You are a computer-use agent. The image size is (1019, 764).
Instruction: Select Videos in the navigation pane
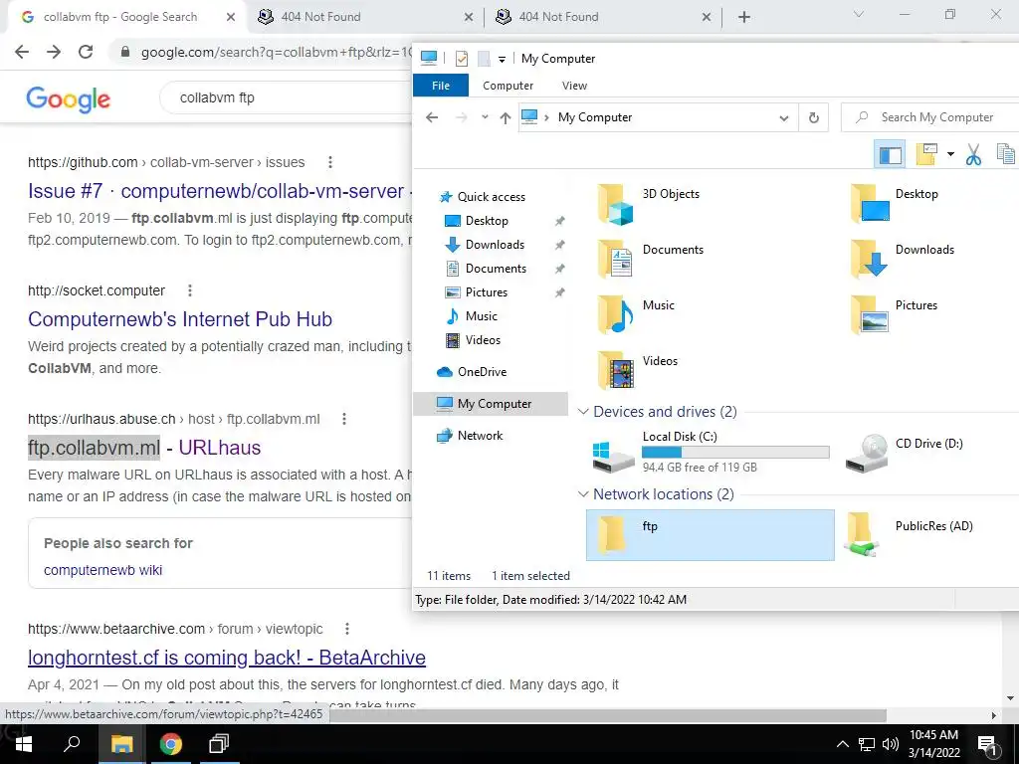[x=483, y=340]
